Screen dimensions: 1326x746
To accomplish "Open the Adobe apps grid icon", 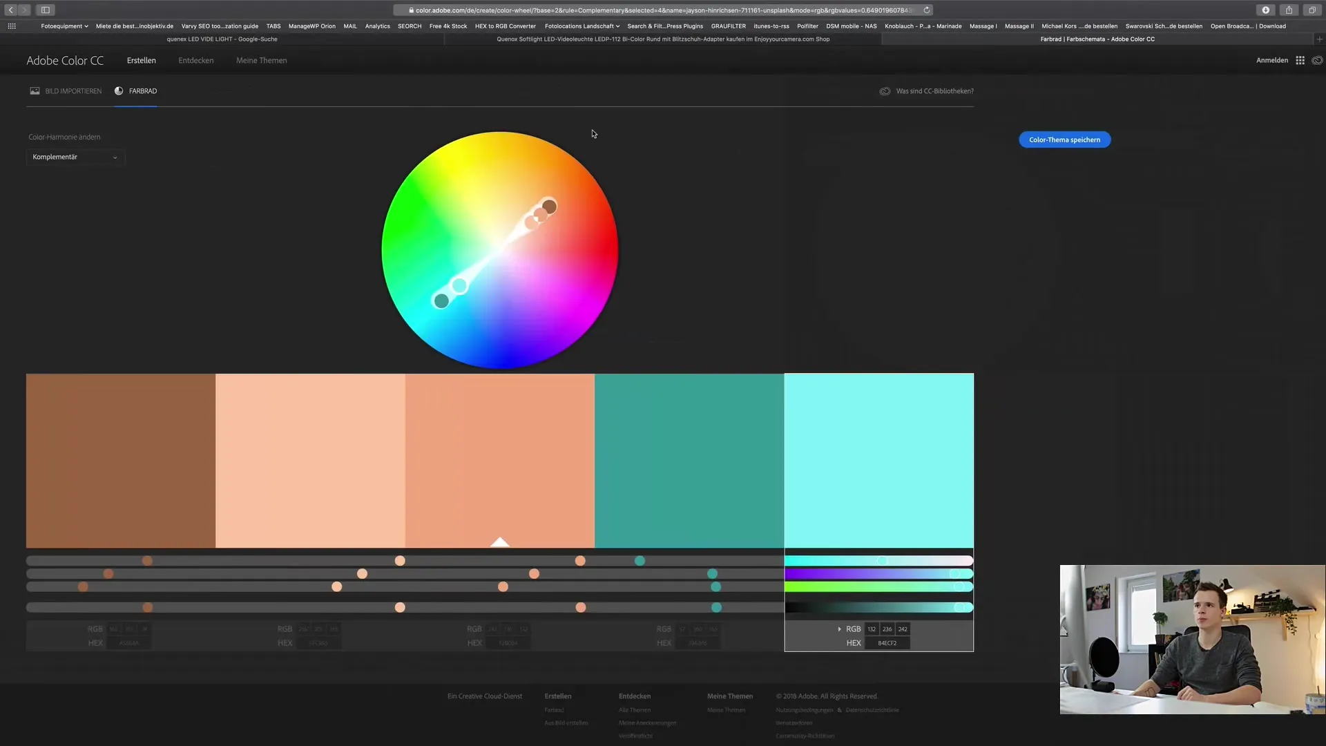I will [1300, 61].
